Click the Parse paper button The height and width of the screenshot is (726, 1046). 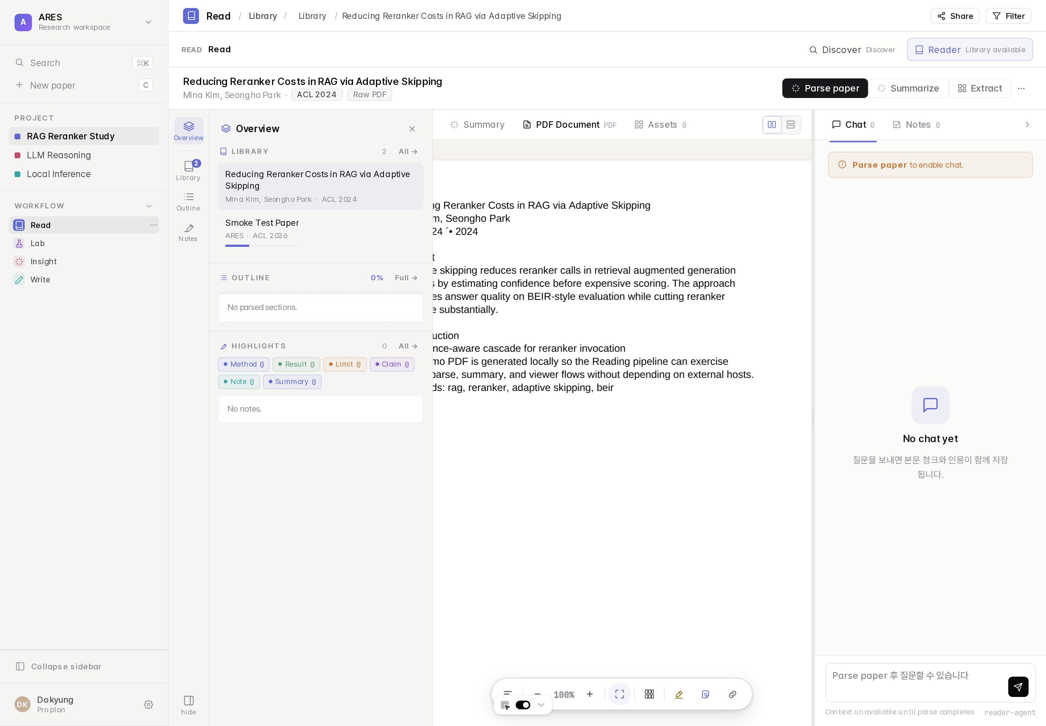tap(825, 88)
